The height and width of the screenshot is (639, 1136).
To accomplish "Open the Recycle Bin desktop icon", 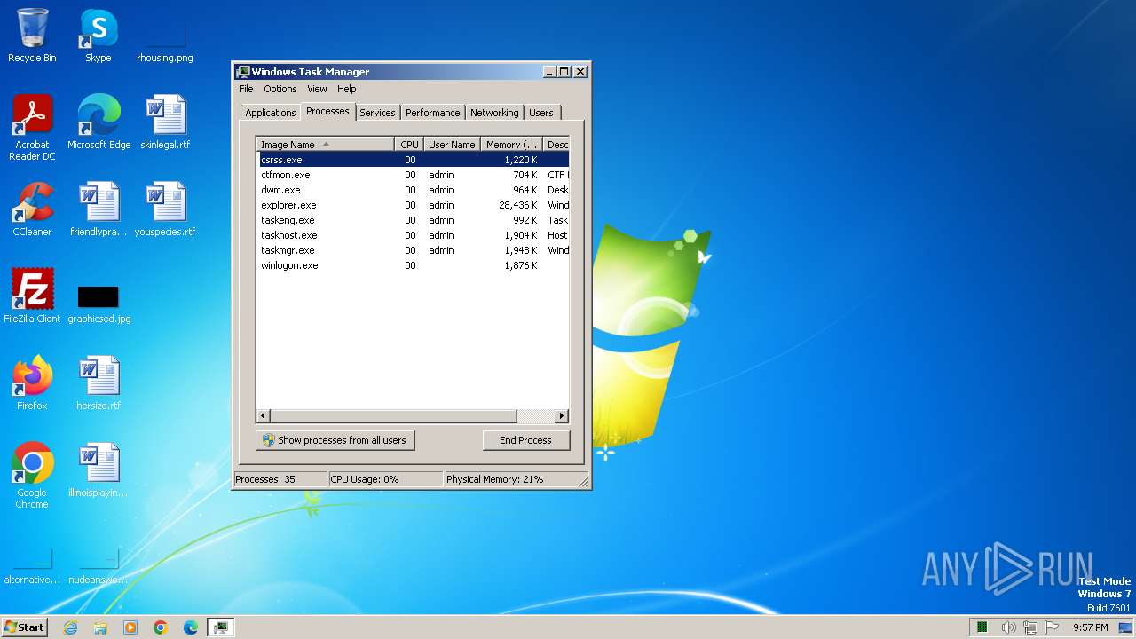I will point(32,35).
